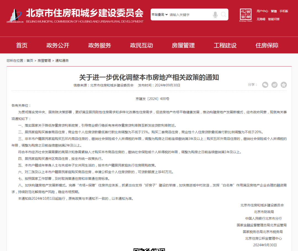298x251 pixels.
Task: Click 首页 in the breadcrumb trail
Action: point(30,61)
